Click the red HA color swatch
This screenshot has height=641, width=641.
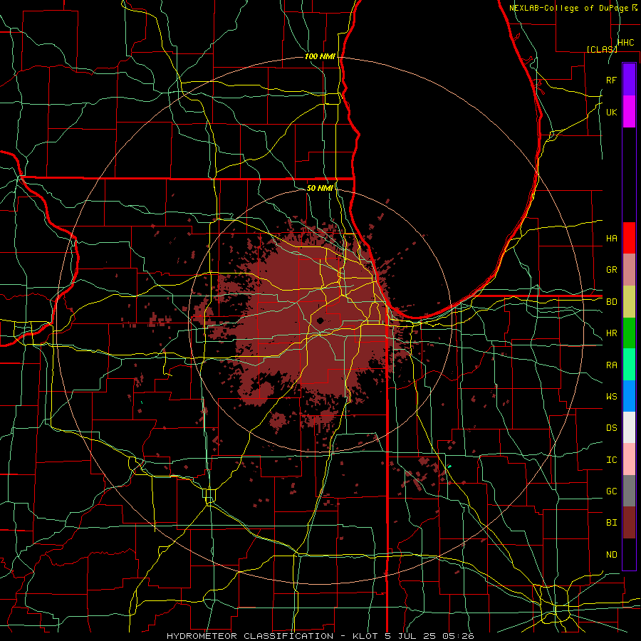(629, 238)
